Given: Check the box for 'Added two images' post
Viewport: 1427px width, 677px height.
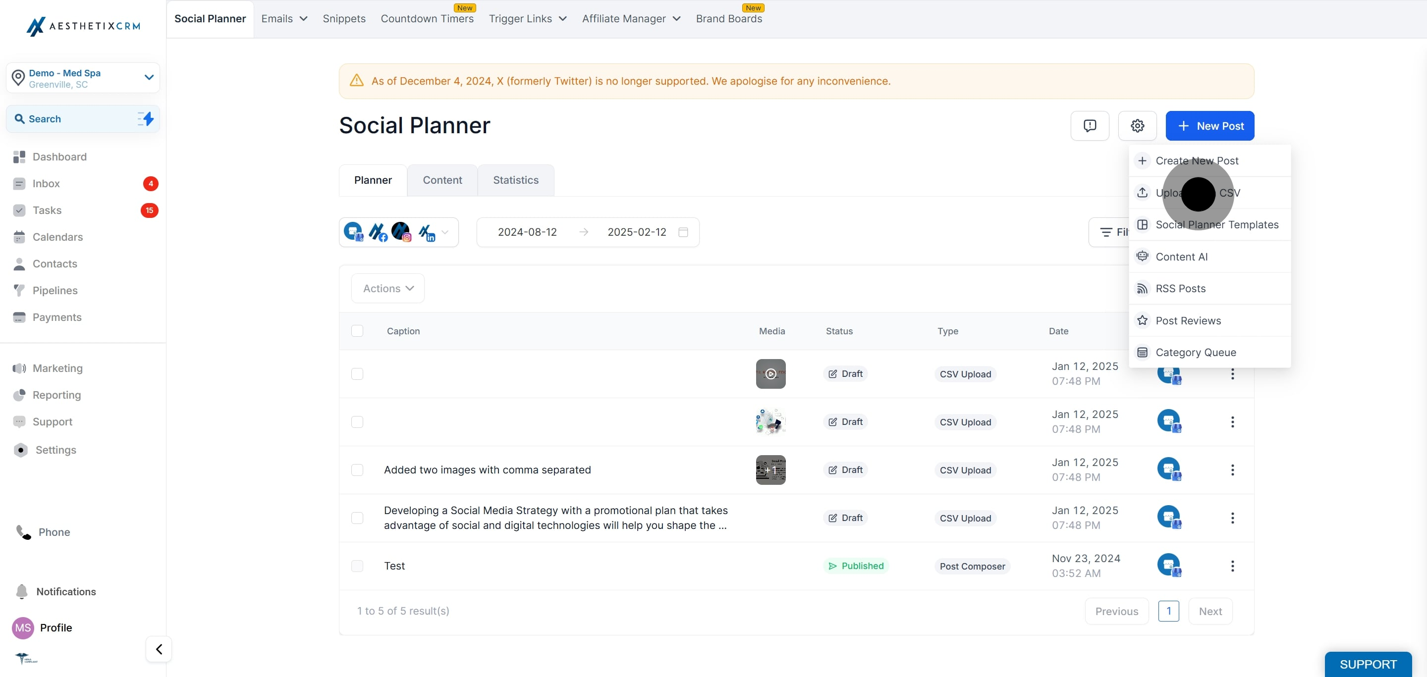Looking at the screenshot, I should 357,470.
